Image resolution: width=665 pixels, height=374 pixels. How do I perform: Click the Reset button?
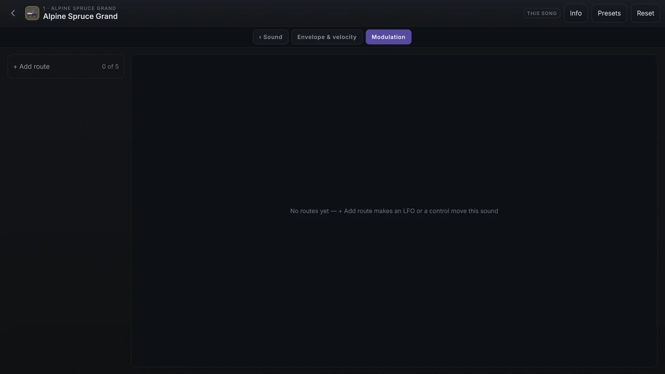click(645, 13)
